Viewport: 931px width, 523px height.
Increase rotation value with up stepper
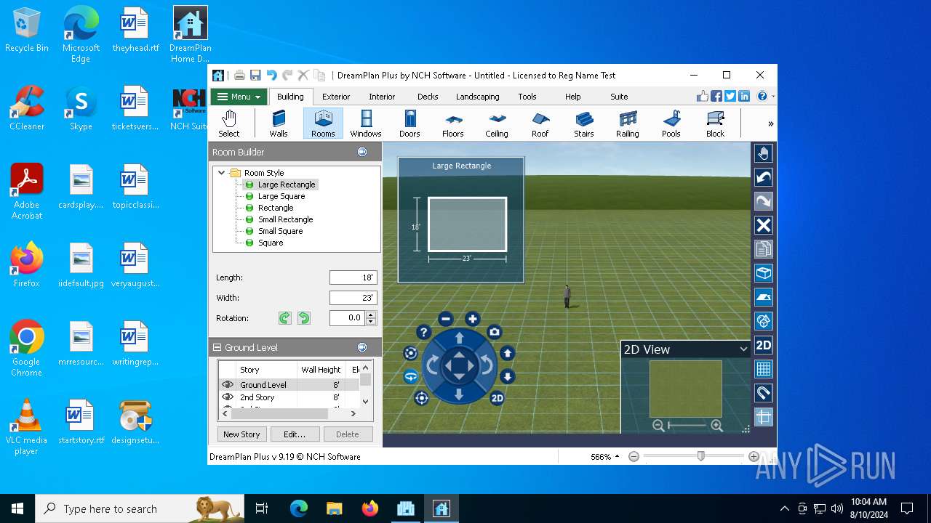pyautogui.click(x=371, y=315)
